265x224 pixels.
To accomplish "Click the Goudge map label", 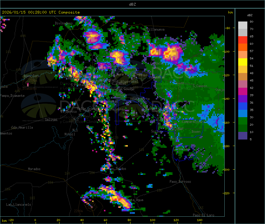I will click(129, 89).
